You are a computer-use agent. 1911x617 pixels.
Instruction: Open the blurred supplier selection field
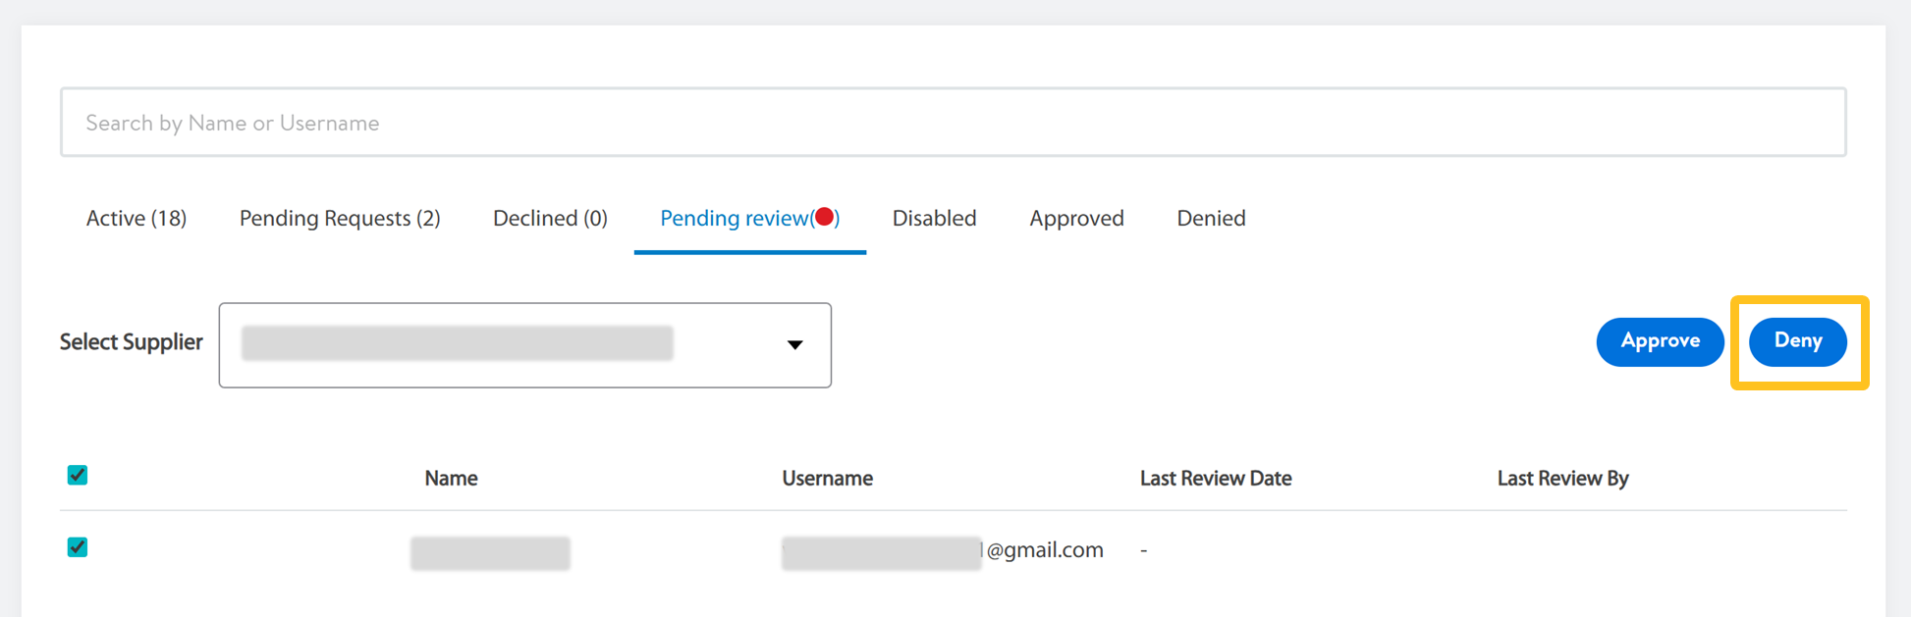point(458,344)
